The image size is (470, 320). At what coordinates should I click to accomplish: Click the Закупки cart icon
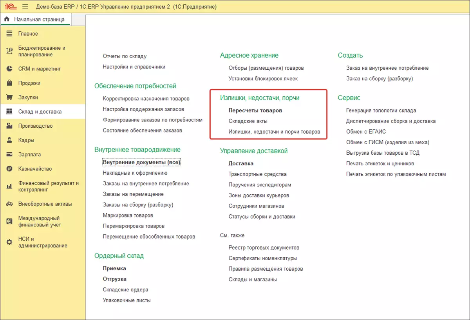tap(10, 97)
